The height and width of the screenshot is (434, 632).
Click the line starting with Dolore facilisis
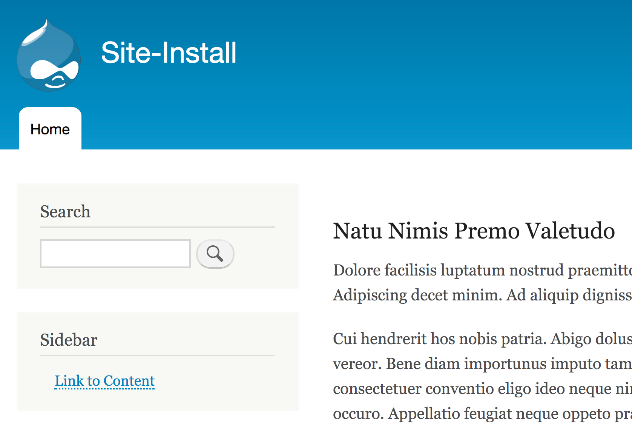click(x=482, y=270)
